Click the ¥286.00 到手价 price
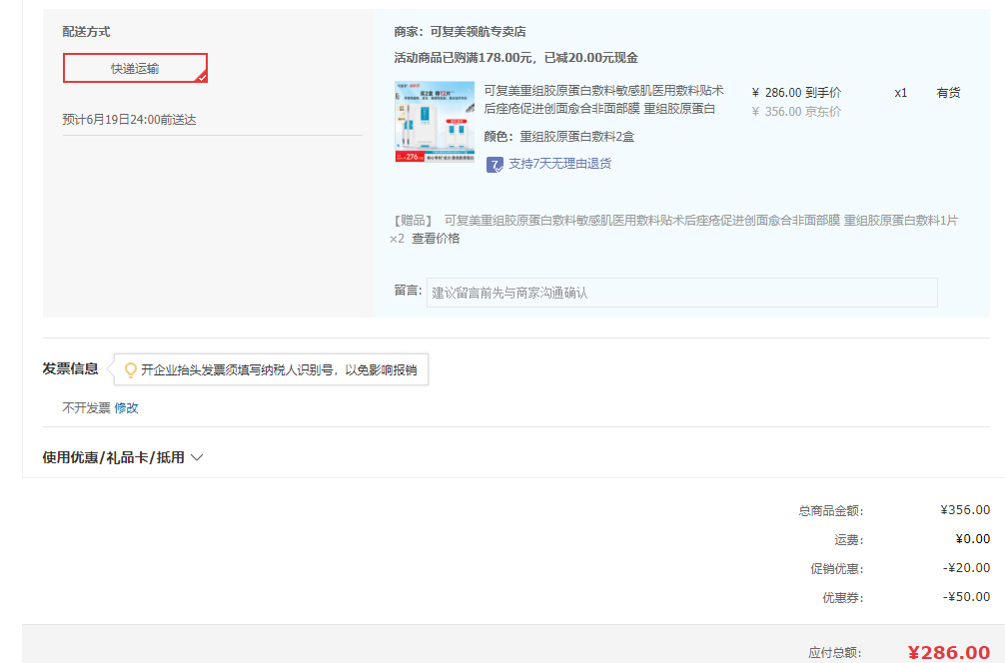Image resolution: width=1005 pixels, height=663 pixels. pyautogui.click(x=795, y=92)
